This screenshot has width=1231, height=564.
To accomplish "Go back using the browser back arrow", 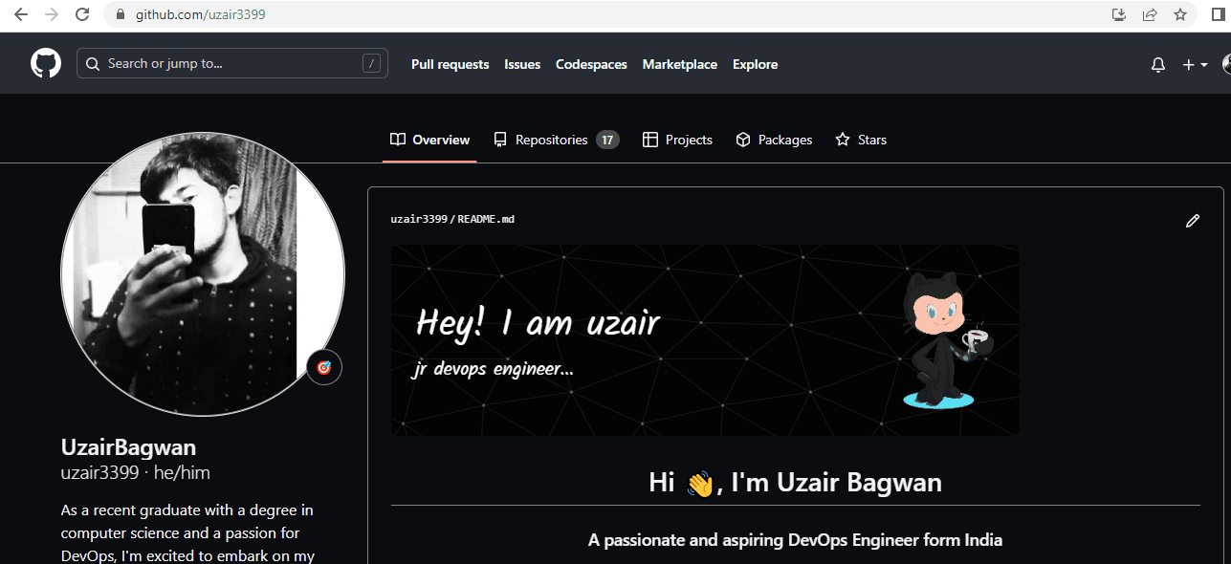I will [x=21, y=15].
